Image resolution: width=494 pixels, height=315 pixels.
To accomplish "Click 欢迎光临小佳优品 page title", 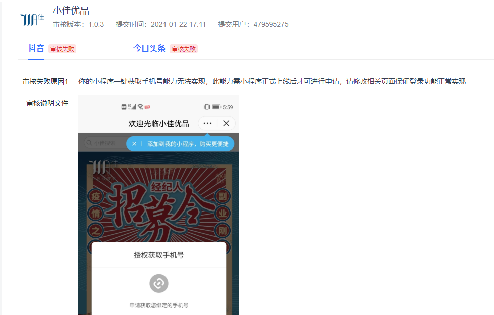I will point(159,124).
